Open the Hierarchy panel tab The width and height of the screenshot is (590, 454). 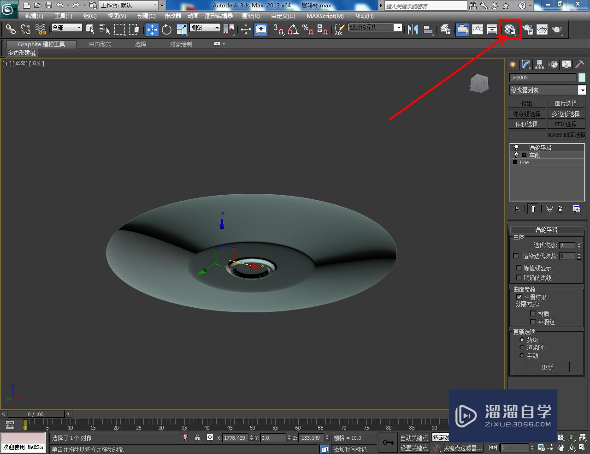pyautogui.click(x=540, y=65)
